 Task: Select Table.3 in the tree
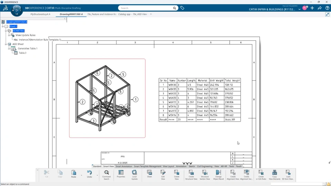click(23, 53)
